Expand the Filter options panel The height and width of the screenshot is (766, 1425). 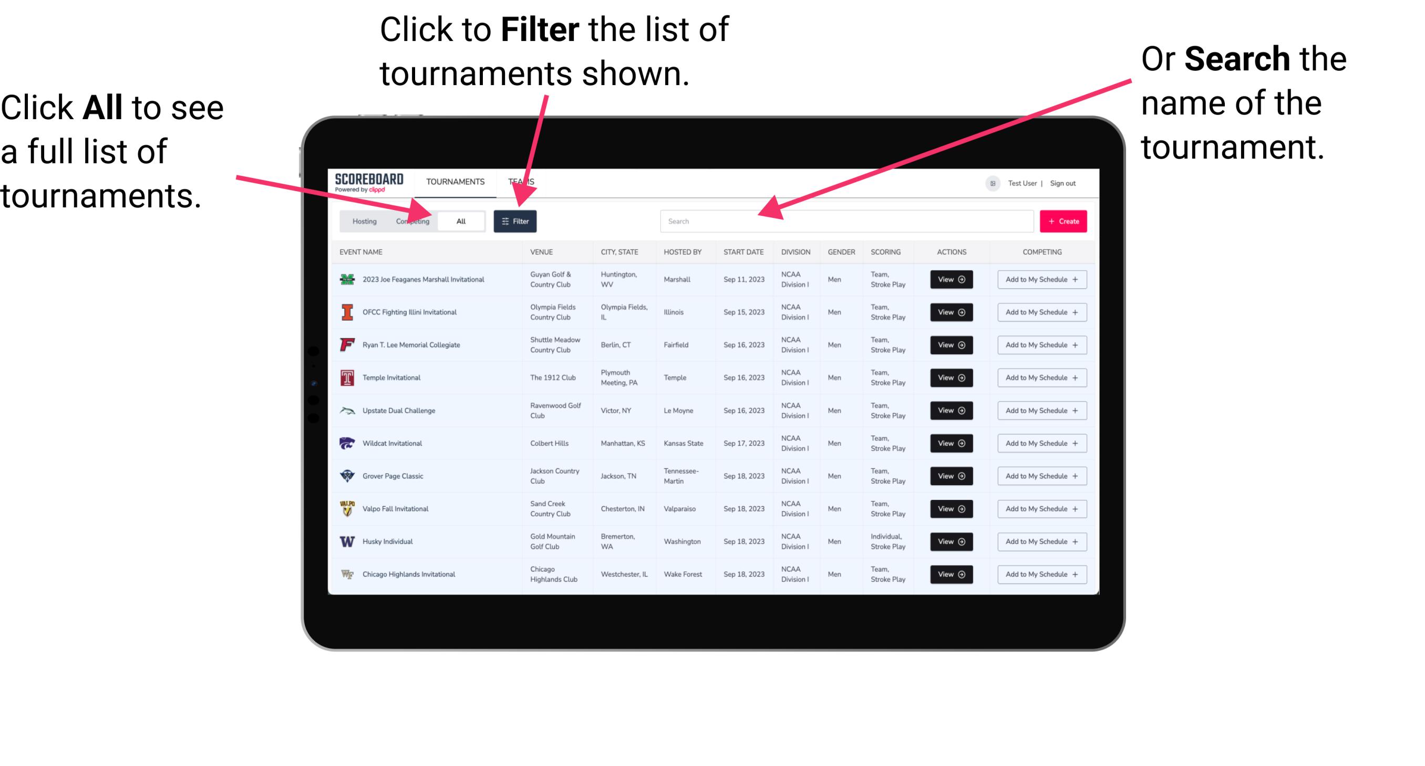(x=515, y=222)
